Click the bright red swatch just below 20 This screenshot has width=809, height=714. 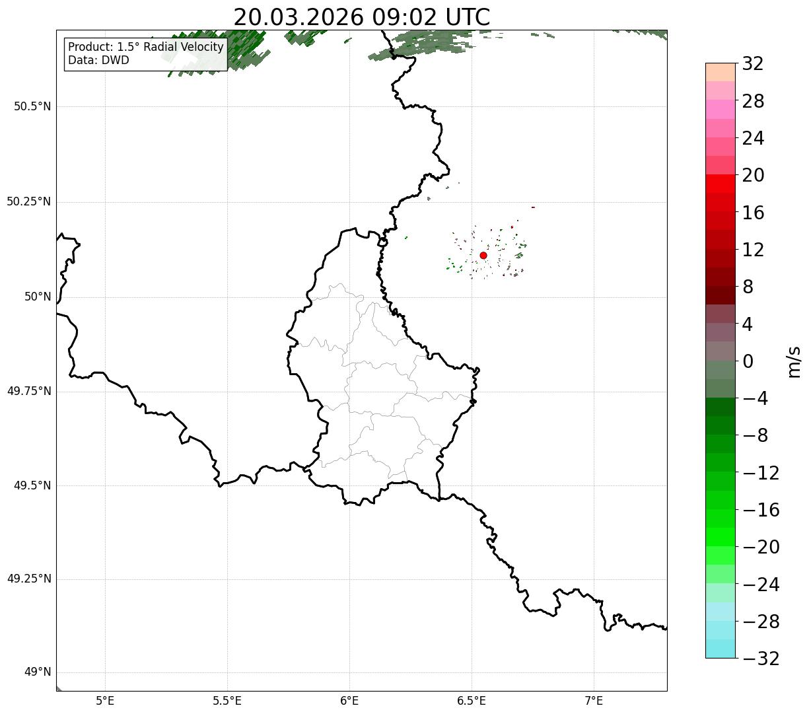pos(721,184)
